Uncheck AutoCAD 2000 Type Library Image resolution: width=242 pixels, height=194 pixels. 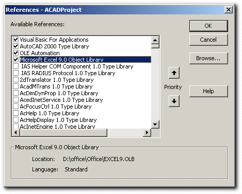15,46
